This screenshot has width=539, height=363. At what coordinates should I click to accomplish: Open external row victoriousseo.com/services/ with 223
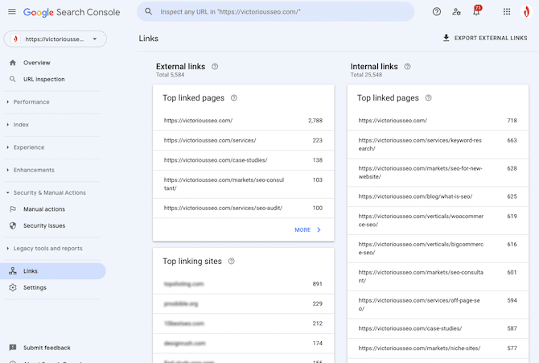tap(244, 140)
